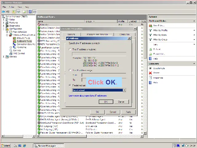The image size is (197, 148).
Task: Click the Export List icon in Actions pane
Action: coord(151,54)
